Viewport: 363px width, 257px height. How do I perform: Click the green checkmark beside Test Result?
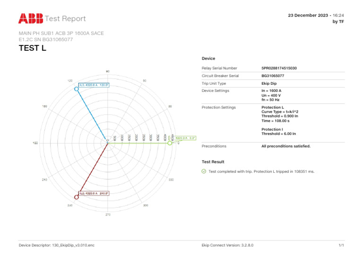pyautogui.click(x=204, y=171)
